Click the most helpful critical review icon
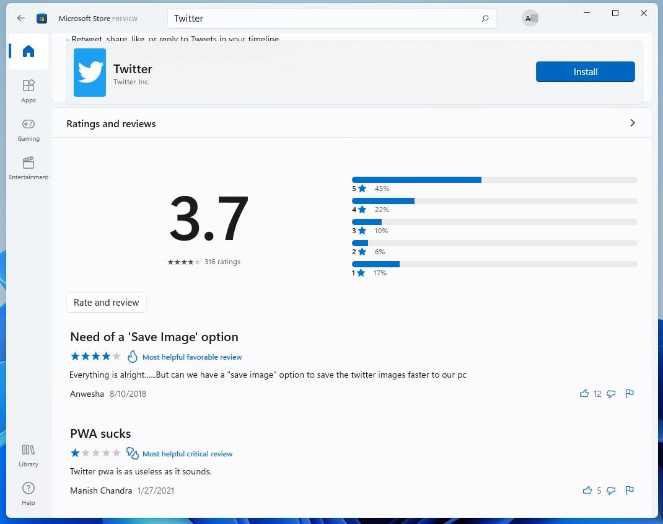This screenshot has height=524, width=663. click(x=133, y=453)
